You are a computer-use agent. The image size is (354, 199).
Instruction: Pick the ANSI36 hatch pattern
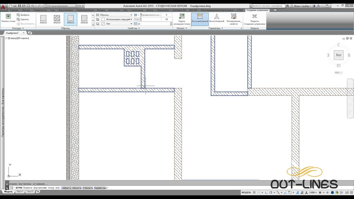[84, 19]
